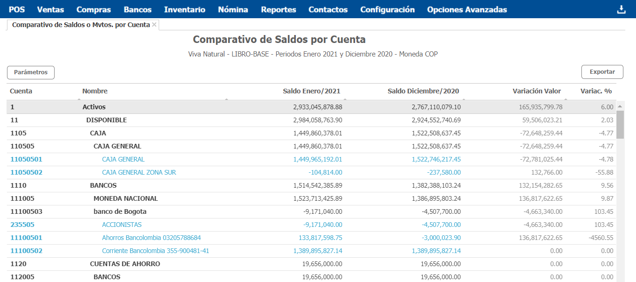
Task: Open account code 11100502
Action: pyautogui.click(x=26, y=251)
